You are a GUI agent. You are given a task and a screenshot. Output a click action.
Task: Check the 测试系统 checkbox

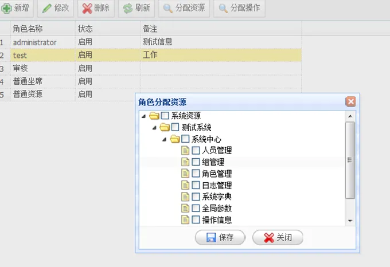[x=175, y=127]
